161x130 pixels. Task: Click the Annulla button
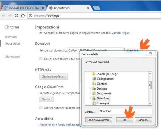(x=143, y=120)
